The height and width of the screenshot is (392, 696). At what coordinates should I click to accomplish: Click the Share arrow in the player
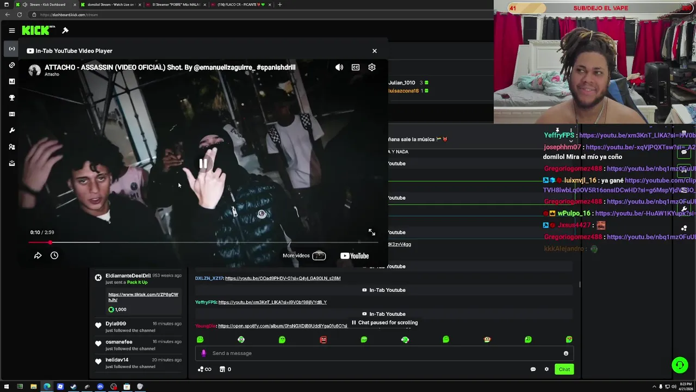tap(38, 255)
